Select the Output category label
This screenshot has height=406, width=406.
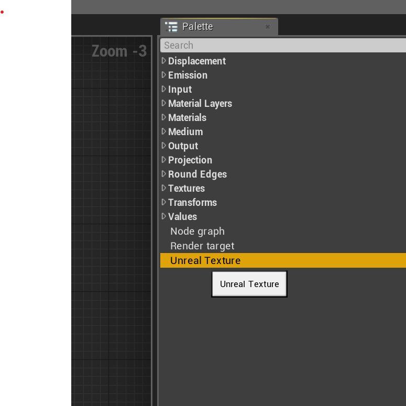[183, 146]
